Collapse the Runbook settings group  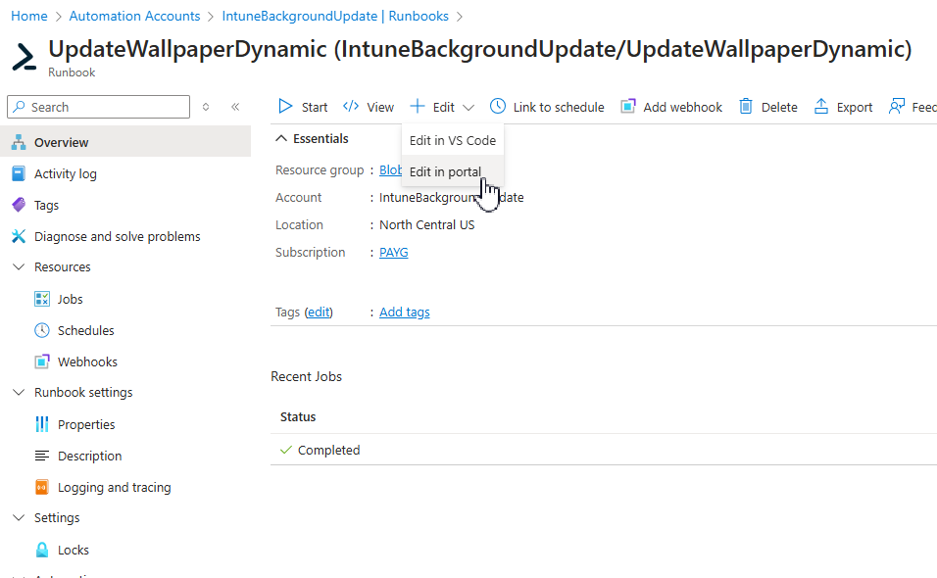[18, 392]
